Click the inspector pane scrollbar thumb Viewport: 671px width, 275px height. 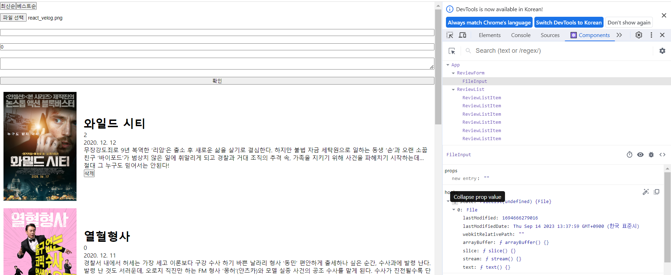tap(667, 217)
